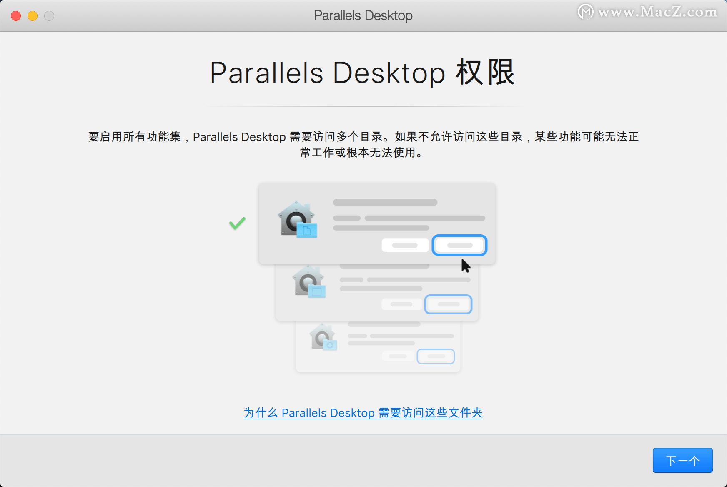727x487 pixels.
Task: Open the 为什么 Parallels Desktop 需要访问这些文件夹 link
Action: pos(363,413)
